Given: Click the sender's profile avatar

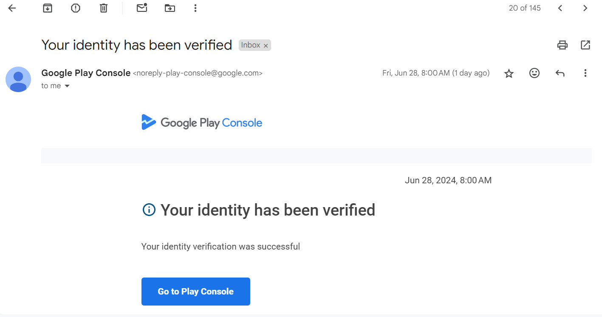Looking at the screenshot, I should [18, 79].
